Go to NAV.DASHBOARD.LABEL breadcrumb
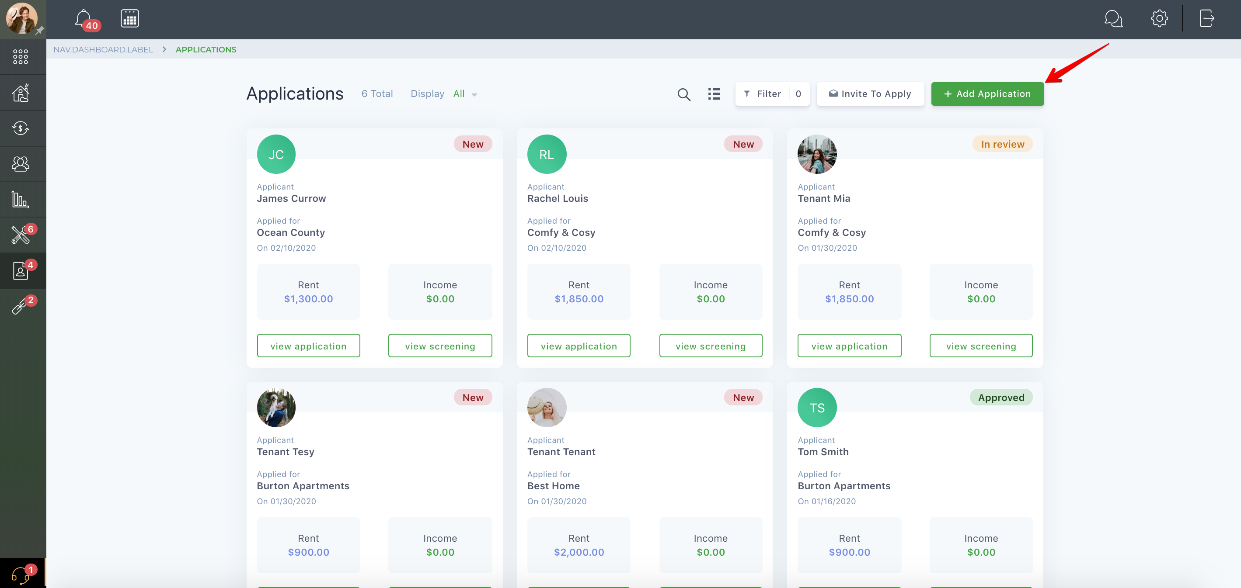1241x588 pixels. click(x=103, y=49)
